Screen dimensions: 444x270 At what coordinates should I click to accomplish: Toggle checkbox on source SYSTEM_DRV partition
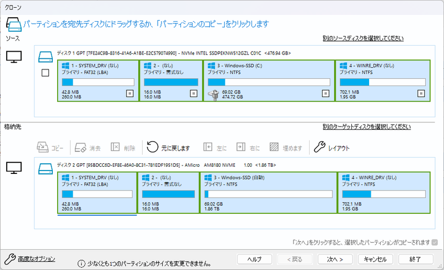point(130,93)
